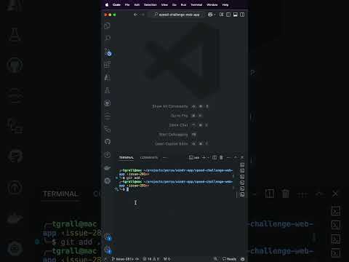Select the first terminal in terminal list
Screen dimensions: 349x262
242,165
